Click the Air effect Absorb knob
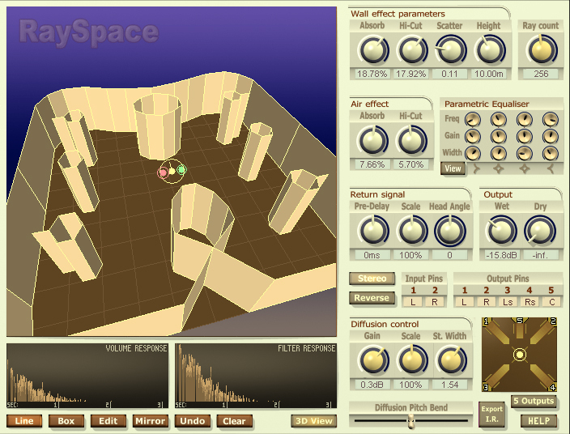Viewport: 570px width, 434px height. (x=372, y=141)
